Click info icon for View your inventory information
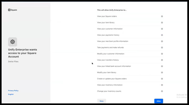The width and height of the screenshot is (189, 105). coord(162,85)
